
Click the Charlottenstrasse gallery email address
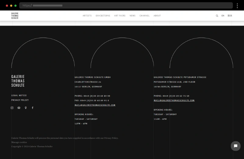coord(95,105)
